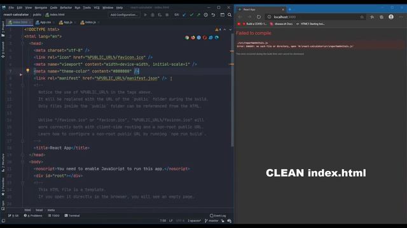Open the VCS menu

point(97,8)
